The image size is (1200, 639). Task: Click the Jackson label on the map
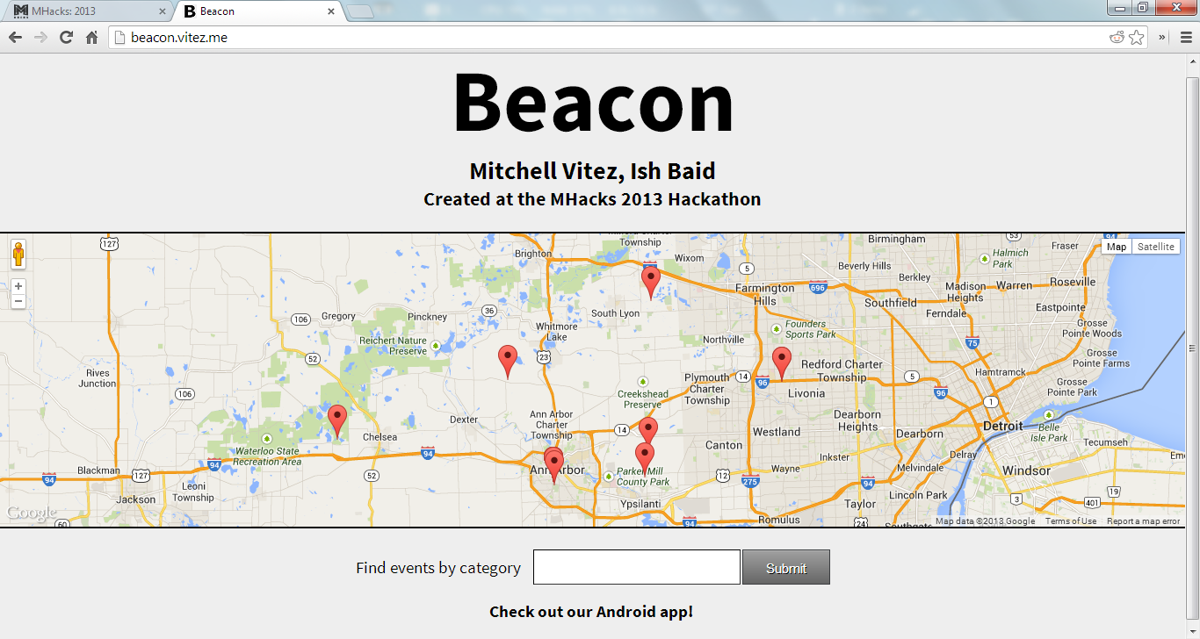[x=136, y=499]
